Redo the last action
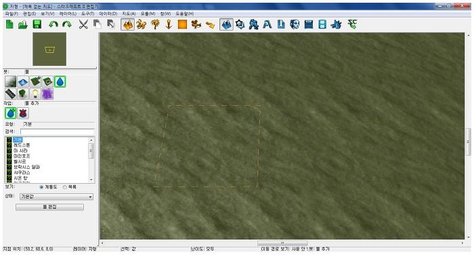Image resolution: width=474 pixels, height=255 pixels. 67,24
